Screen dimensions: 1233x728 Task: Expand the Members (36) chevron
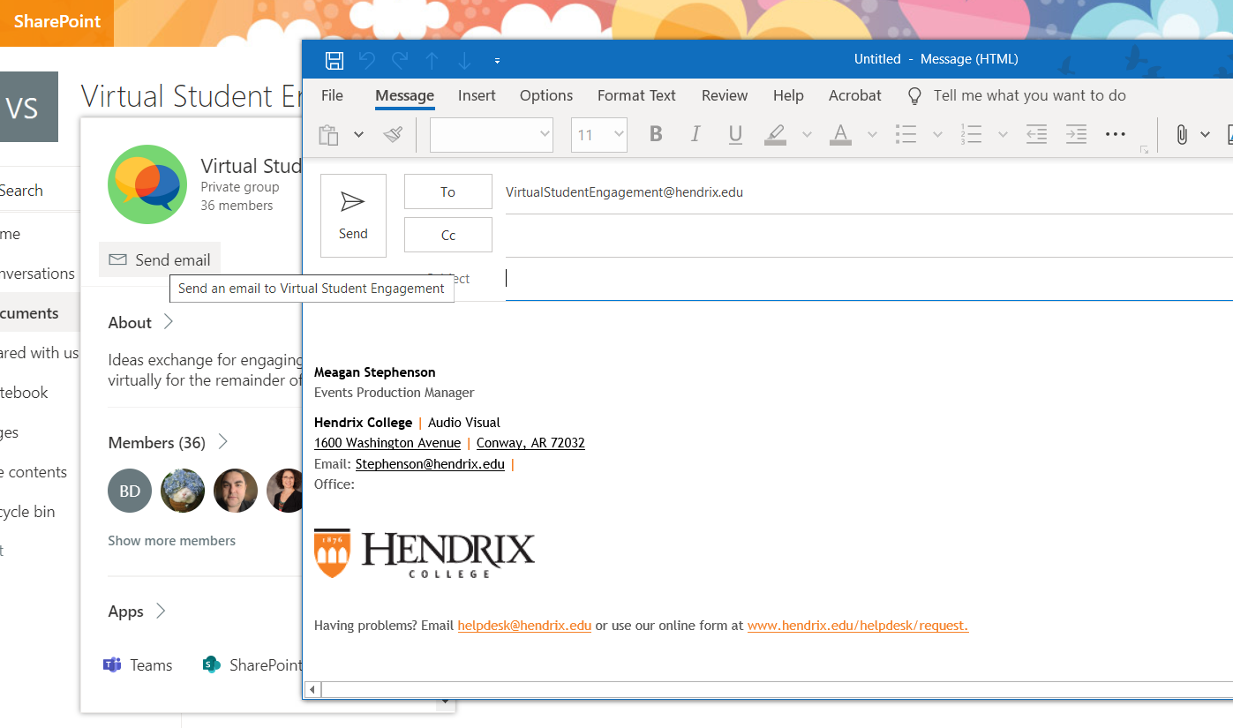tap(223, 442)
